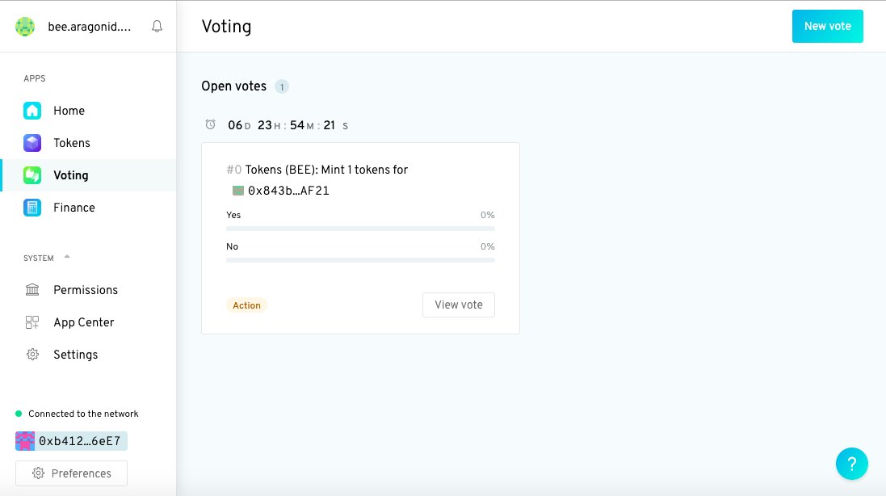Open the help question mark button

coord(851,464)
